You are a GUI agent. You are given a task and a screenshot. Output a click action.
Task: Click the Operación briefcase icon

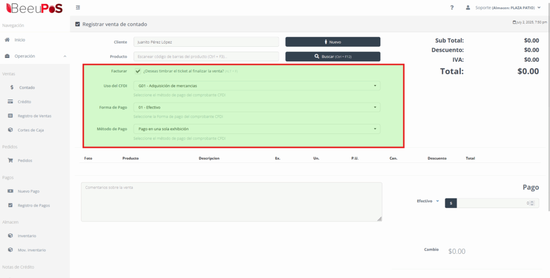(x=7, y=56)
